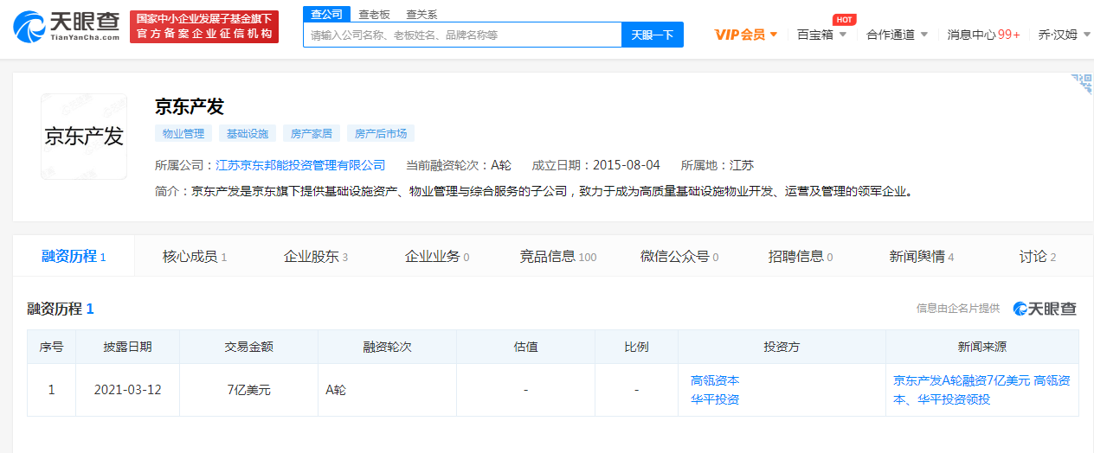
Task: Expand the VIP会员 dropdown arrow
Action: [x=773, y=35]
